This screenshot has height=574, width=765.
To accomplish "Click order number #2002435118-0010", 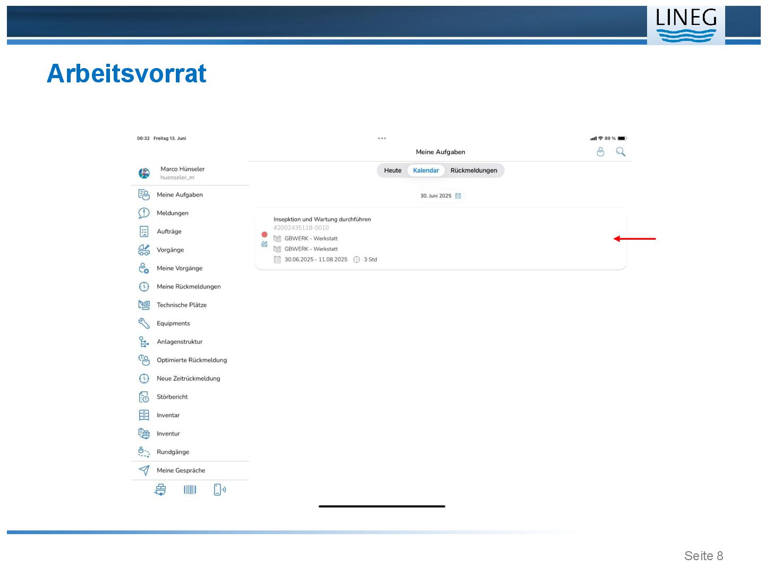I will 301,228.
